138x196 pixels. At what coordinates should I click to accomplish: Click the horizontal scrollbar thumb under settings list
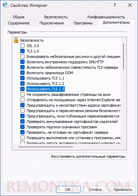click(46, 147)
